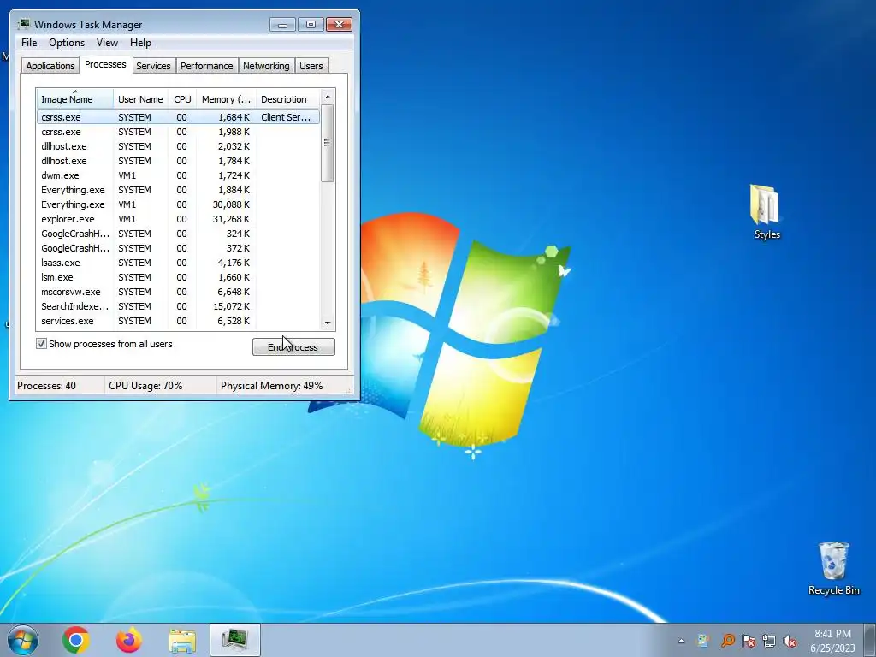Viewport: 876px width, 657px height.
Task: Launch Google Chrome from the taskbar
Action: coord(76,640)
